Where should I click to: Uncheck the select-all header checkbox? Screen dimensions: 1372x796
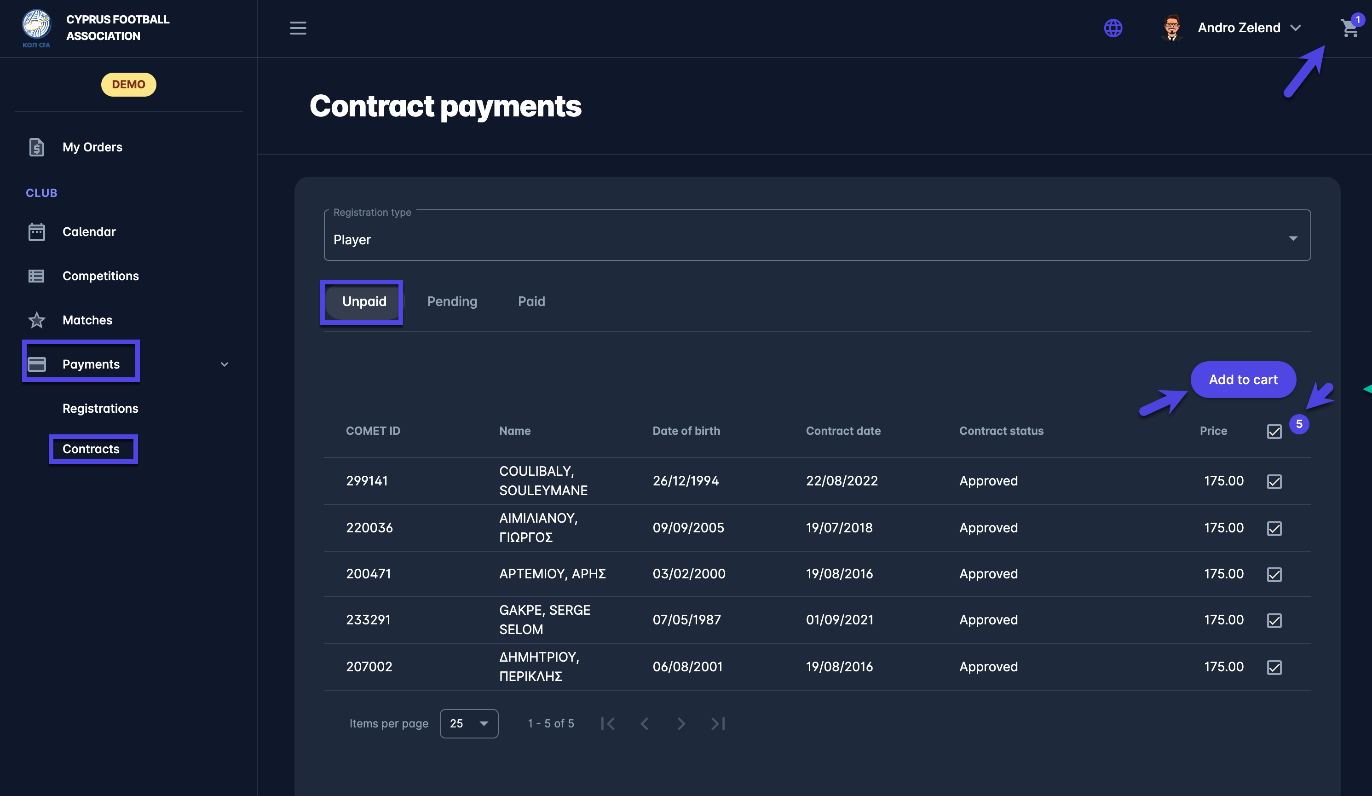[1274, 432]
